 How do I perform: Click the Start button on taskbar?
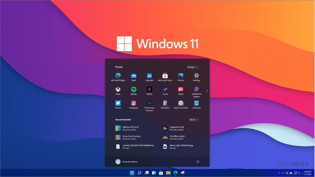132,173
